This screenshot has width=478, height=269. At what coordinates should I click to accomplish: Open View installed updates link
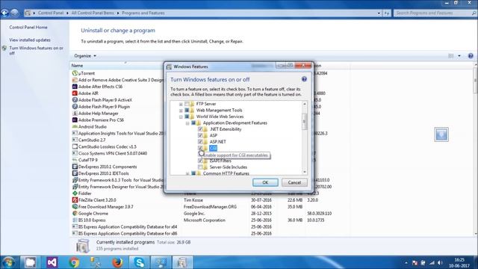pos(30,40)
